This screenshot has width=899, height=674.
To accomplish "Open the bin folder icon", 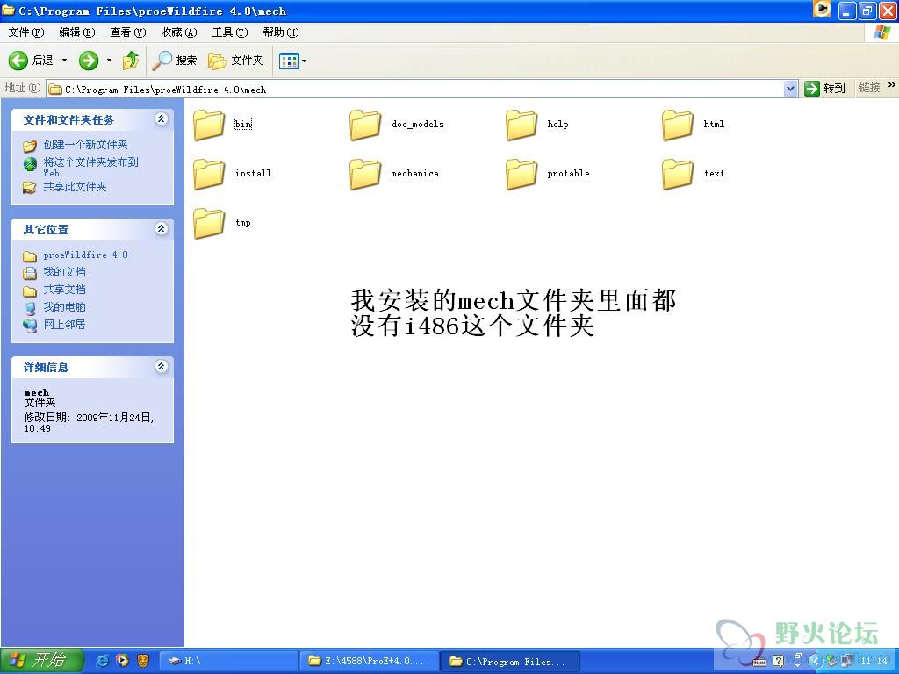I will 209,125.
